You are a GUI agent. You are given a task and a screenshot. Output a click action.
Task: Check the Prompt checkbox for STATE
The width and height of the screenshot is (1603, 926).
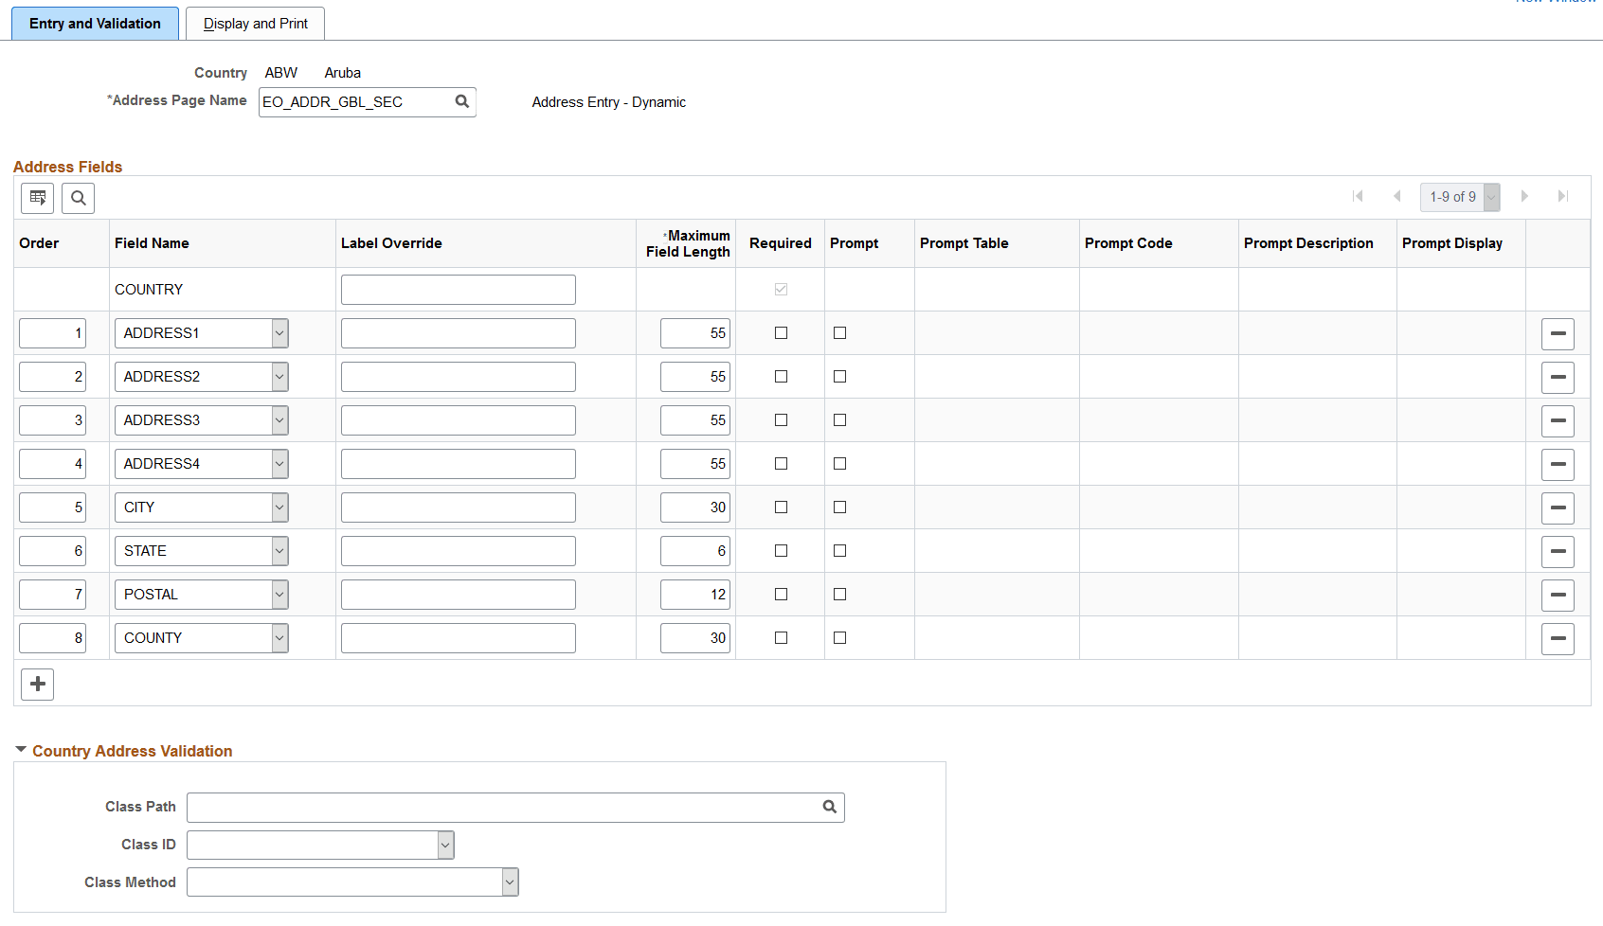(839, 550)
